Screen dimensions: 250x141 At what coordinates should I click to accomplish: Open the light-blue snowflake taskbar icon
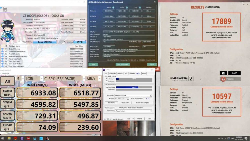coord(41,138)
